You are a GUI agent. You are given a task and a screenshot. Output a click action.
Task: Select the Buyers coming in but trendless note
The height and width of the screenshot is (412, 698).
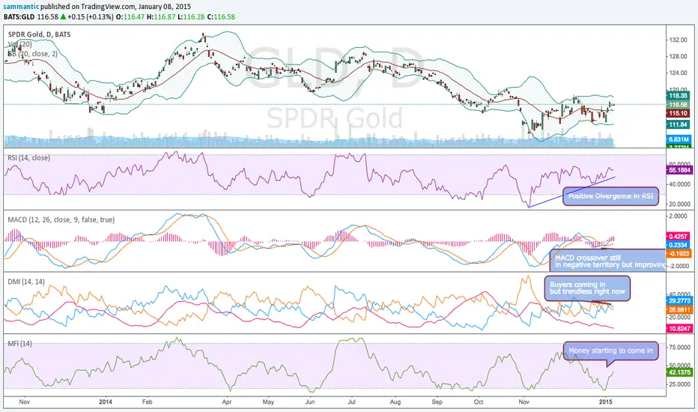coord(587,288)
